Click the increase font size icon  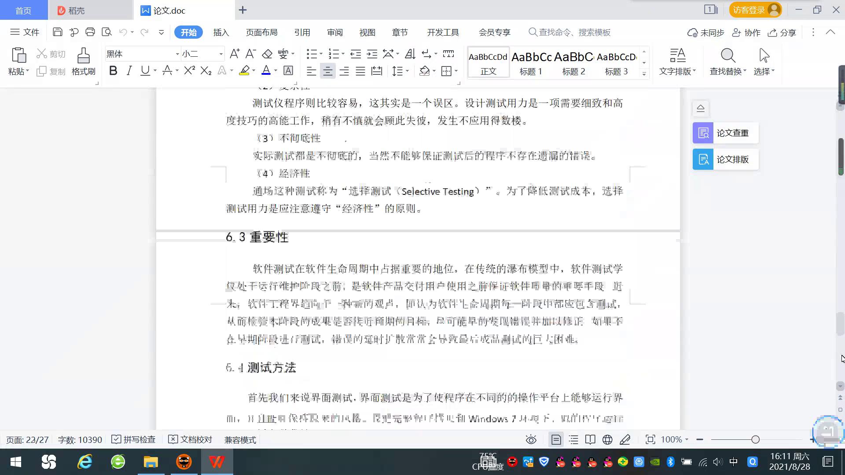(234, 54)
